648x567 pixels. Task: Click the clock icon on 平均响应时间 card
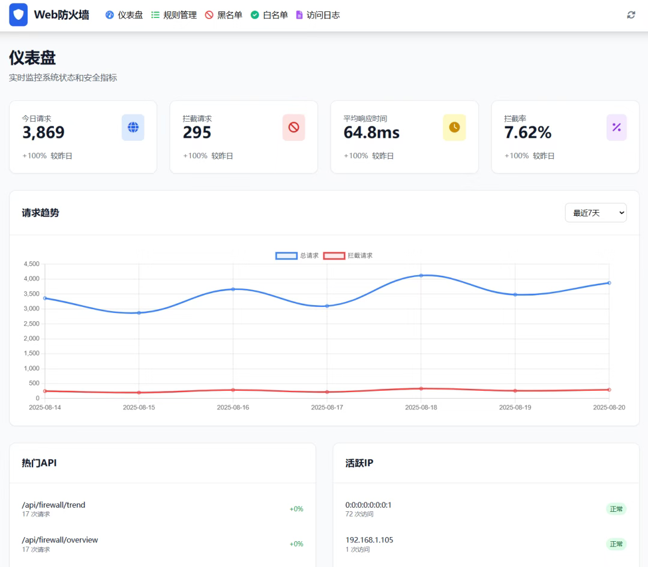tap(454, 127)
